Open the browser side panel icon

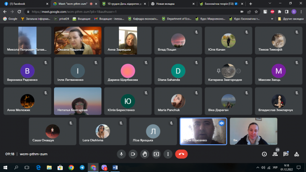(287, 11)
